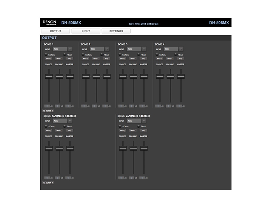Click Zone 4 PEAK indicator light
This screenshot has height=207, width=275.
point(175,54)
